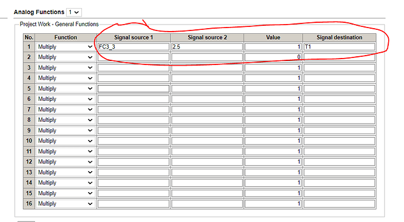This screenshot has height=222, width=404.
Task: Click Signal destination field in row 14
Action: tap(339, 183)
